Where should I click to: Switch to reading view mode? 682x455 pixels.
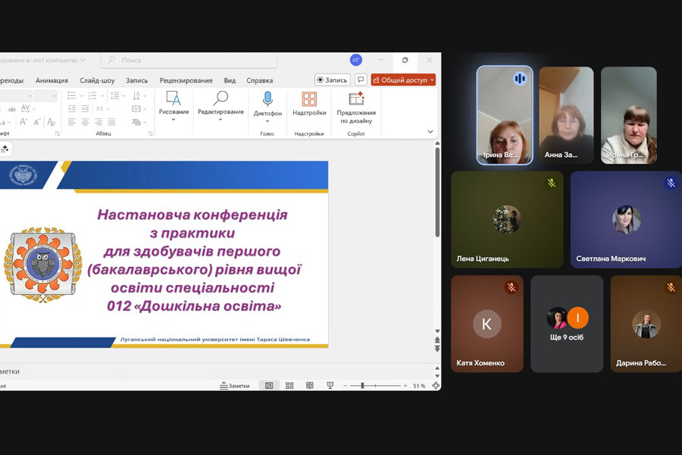click(x=310, y=386)
